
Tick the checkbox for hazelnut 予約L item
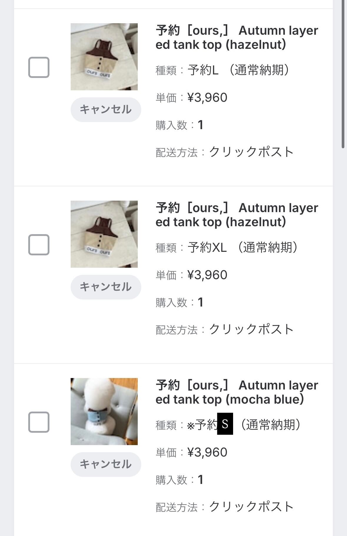click(39, 67)
